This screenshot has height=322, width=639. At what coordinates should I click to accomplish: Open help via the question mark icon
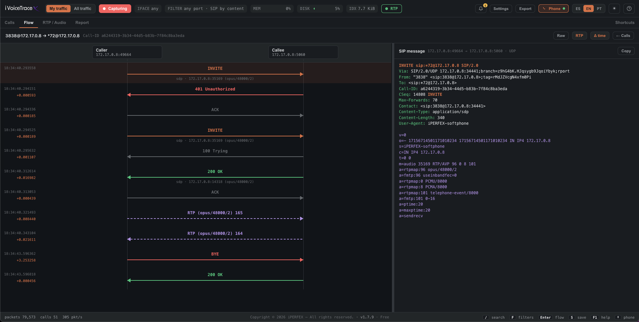(x=629, y=9)
